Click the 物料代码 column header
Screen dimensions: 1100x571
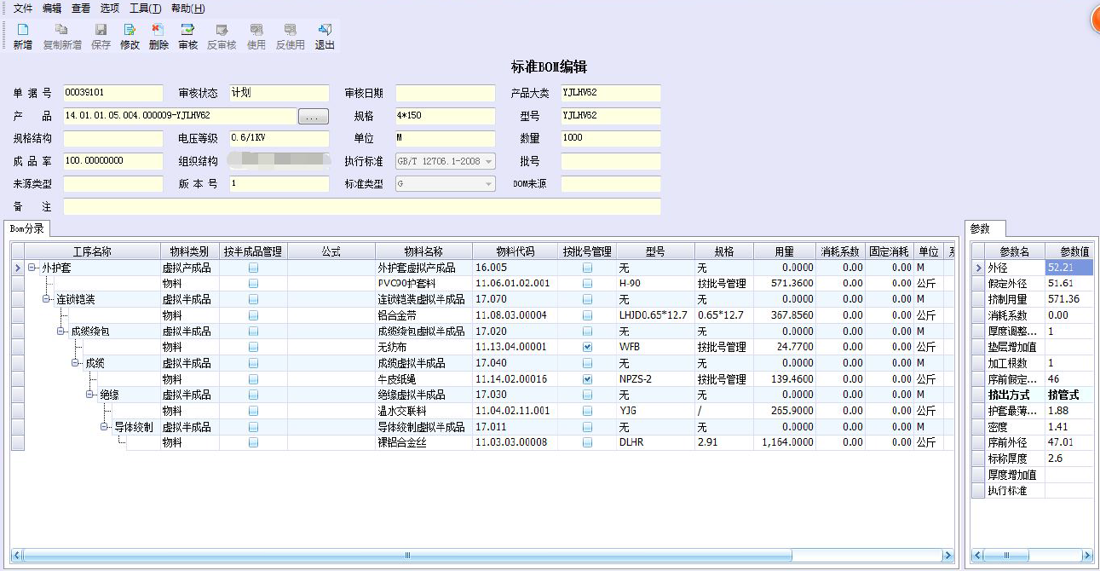click(x=515, y=251)
